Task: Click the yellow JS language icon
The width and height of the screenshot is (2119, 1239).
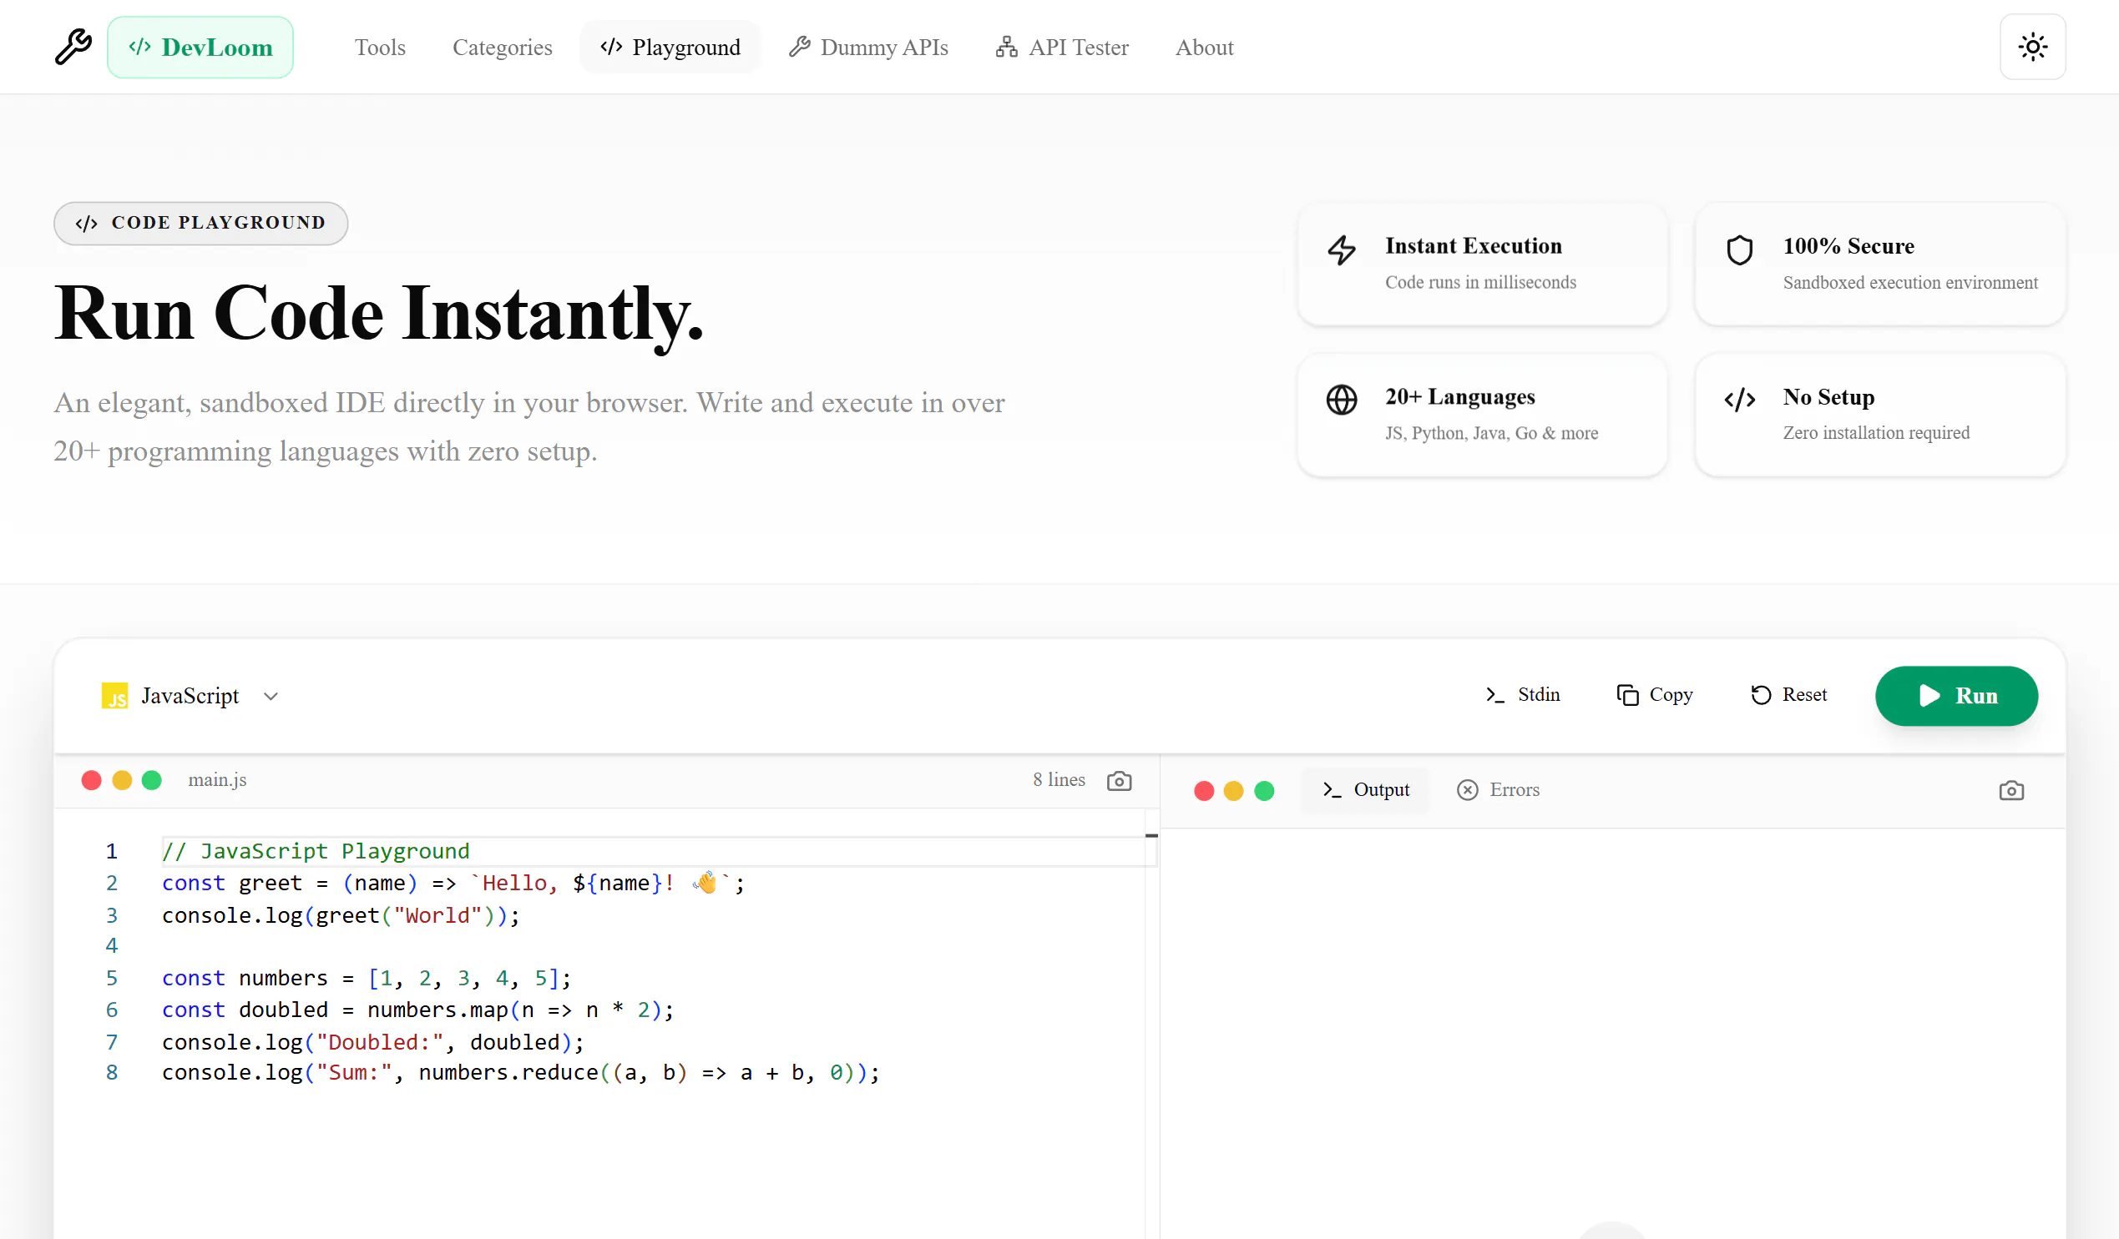Action: (x=114, y=696)
